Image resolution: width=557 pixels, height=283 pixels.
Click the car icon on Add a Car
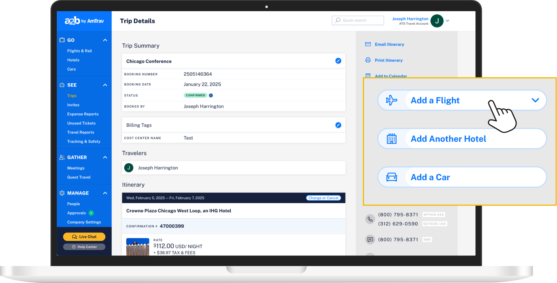pos(391,177)
